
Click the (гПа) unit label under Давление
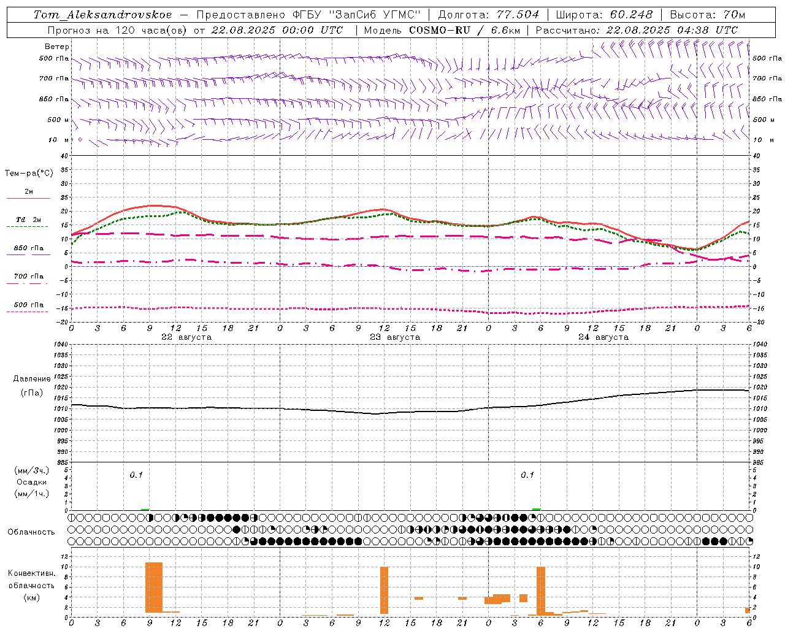tap(32, 393)
